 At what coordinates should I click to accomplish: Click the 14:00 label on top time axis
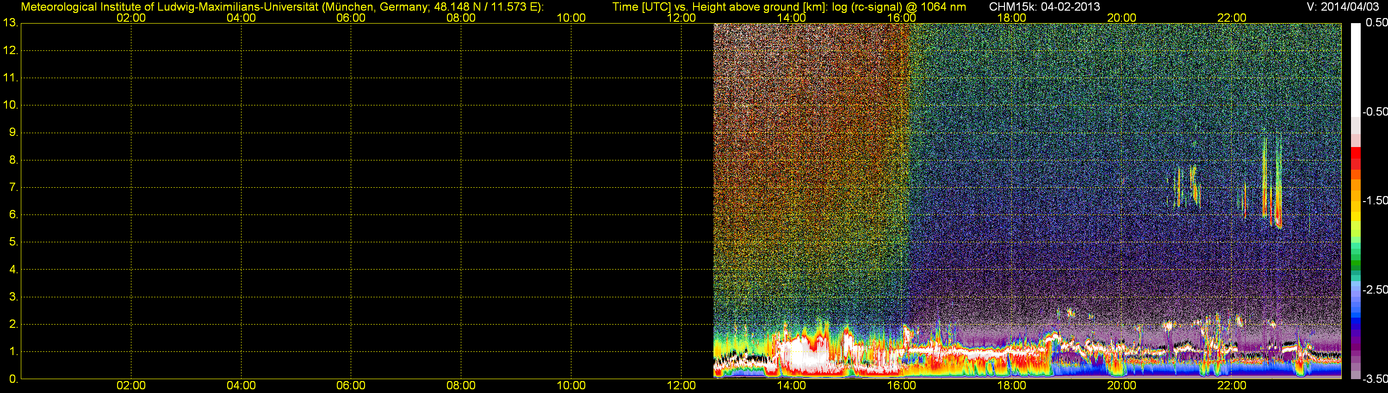[x=792, y=18]
